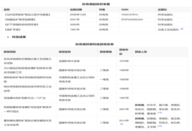Click the title 孙传尧所获科技奖项名单
The height and width of the screenshot is (131, 192).
pos(94,44)
